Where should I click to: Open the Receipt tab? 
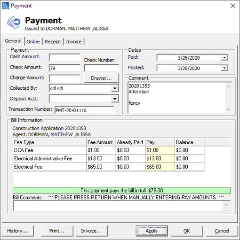click(53, 42)
